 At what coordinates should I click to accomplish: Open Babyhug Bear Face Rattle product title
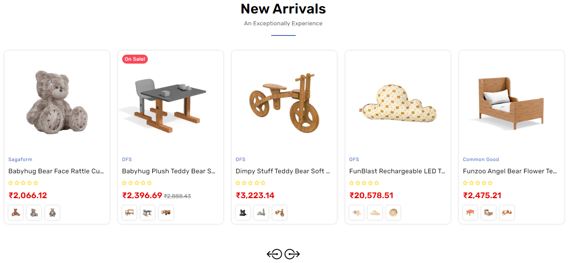pyautogui.click(x=56, y=171)
